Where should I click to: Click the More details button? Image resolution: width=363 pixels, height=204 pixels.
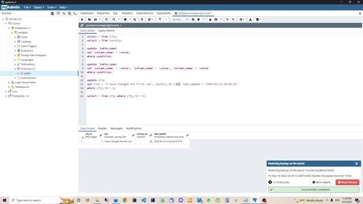point(322,182)
